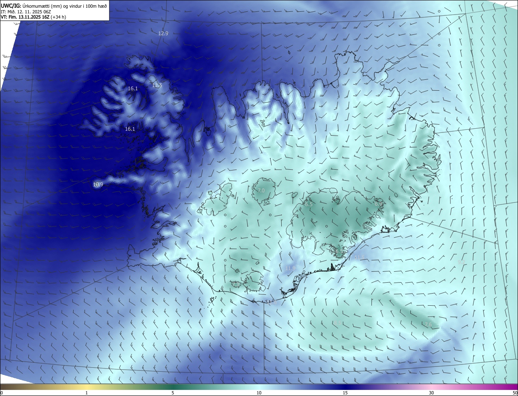Click the 7.6 value over the southern ocean
518x396 pixels.
pyautogui.click(x=428, y=325)
